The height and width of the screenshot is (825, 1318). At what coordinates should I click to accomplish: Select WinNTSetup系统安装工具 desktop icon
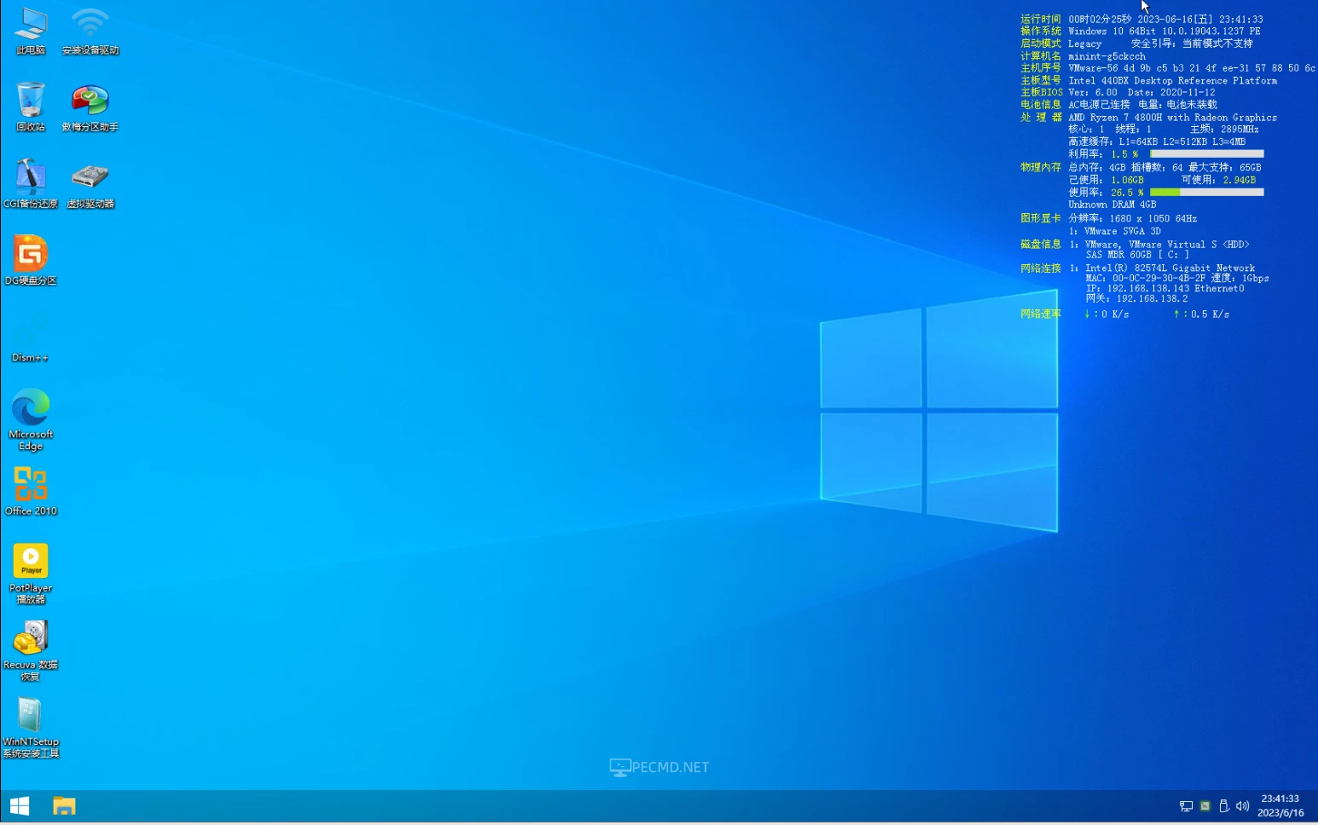click(x=31, y=727)
